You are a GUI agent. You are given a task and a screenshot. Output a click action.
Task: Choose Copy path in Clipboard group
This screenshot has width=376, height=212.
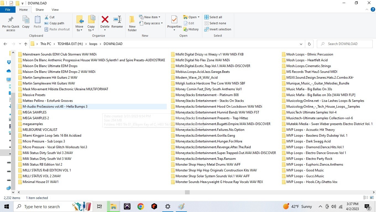[54, 23]
